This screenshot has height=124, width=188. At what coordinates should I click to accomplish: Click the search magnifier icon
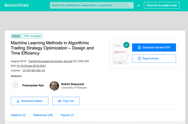130,5
